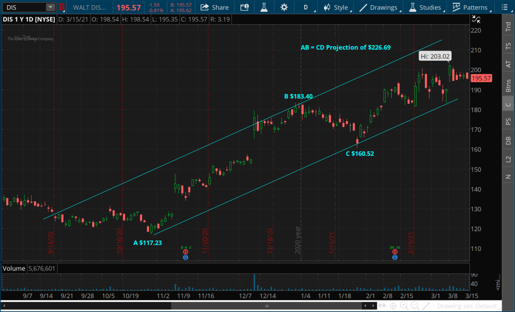Open the flask icon next to the gear
The width and height of the screenshot is (515, 312).
[x=264, y=7]
